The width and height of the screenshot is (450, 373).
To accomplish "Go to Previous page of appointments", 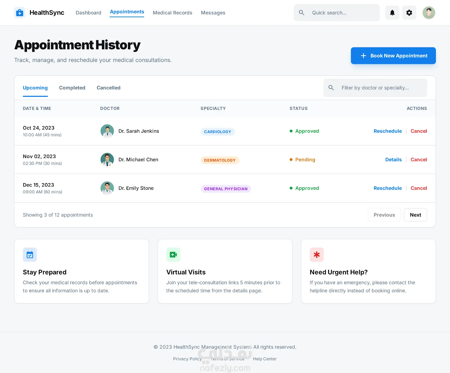I will pyautogui.click(x=384, y=215).
